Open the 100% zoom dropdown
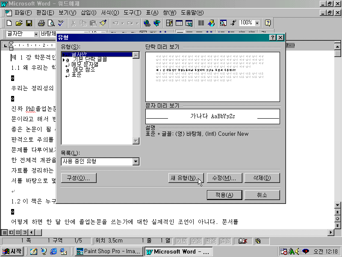The image size is (342, 257). point(257,23)
